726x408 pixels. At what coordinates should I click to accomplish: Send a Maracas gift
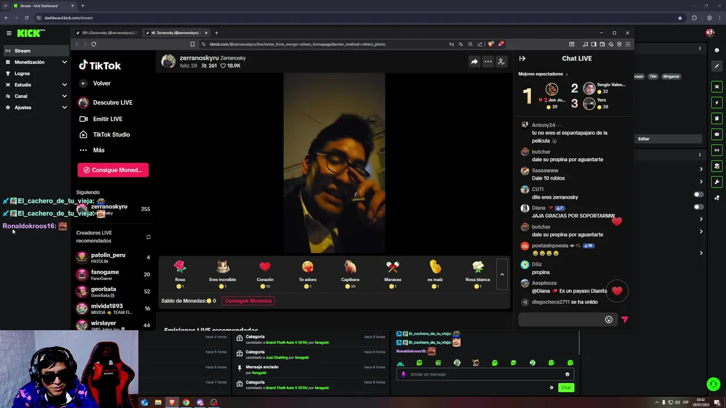392,274
